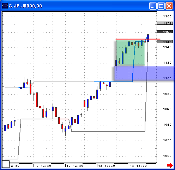
Task: Click the 1180 price scale value
Action: [x=167, y=16]
